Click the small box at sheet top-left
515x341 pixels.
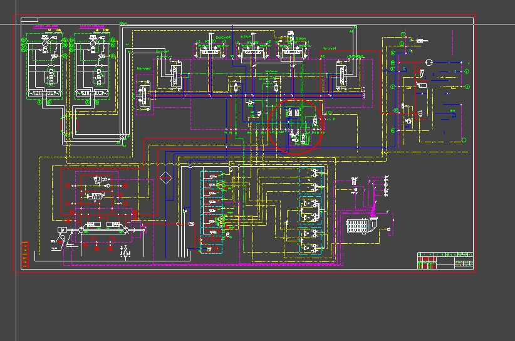click(x=29, y=20)
